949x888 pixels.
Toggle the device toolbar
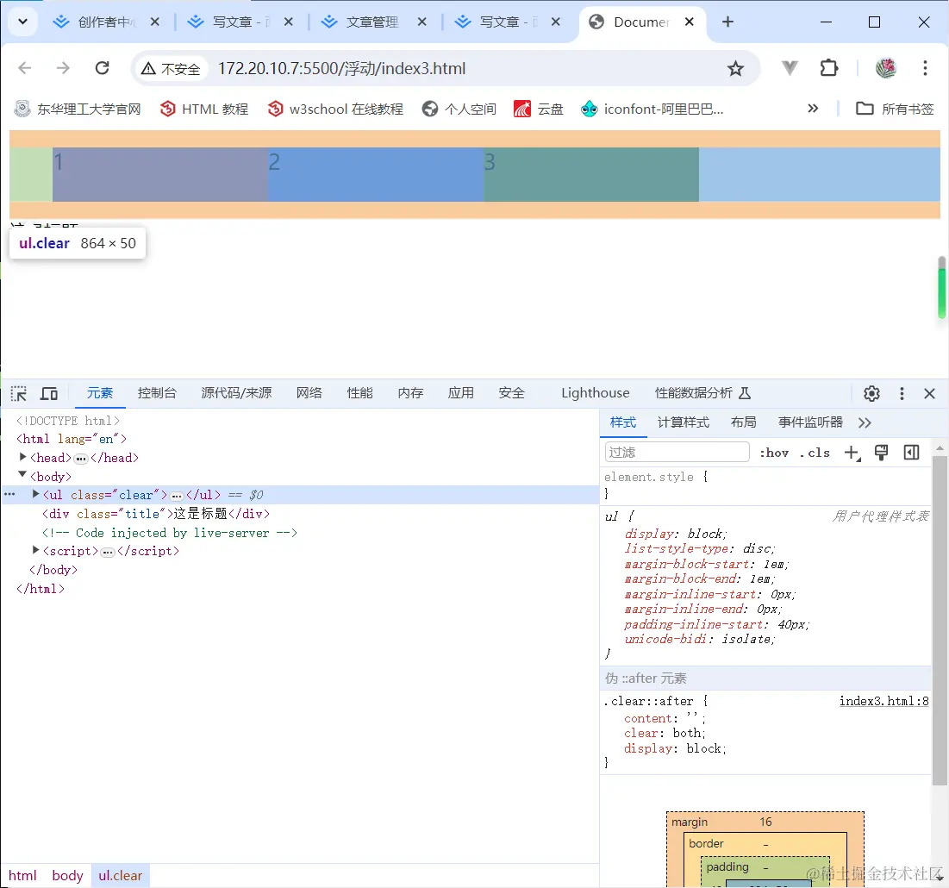tap(49, 393)
